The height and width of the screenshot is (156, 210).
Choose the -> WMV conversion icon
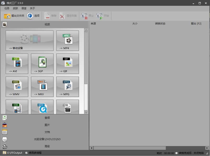(x=17, y=87)
